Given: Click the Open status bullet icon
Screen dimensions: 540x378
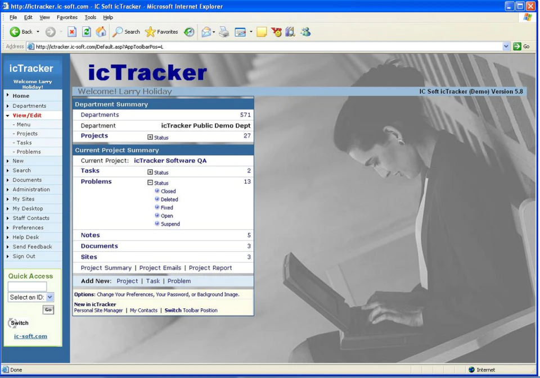Looking at the screenshot, I should click(157, 216).
